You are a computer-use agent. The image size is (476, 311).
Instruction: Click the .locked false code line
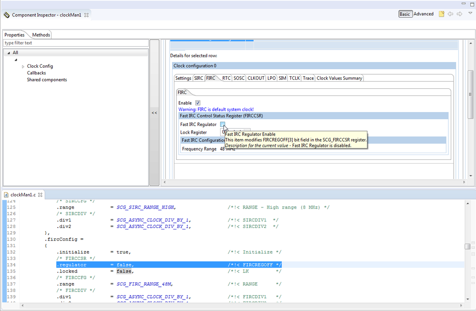click(x=169, y=271)
